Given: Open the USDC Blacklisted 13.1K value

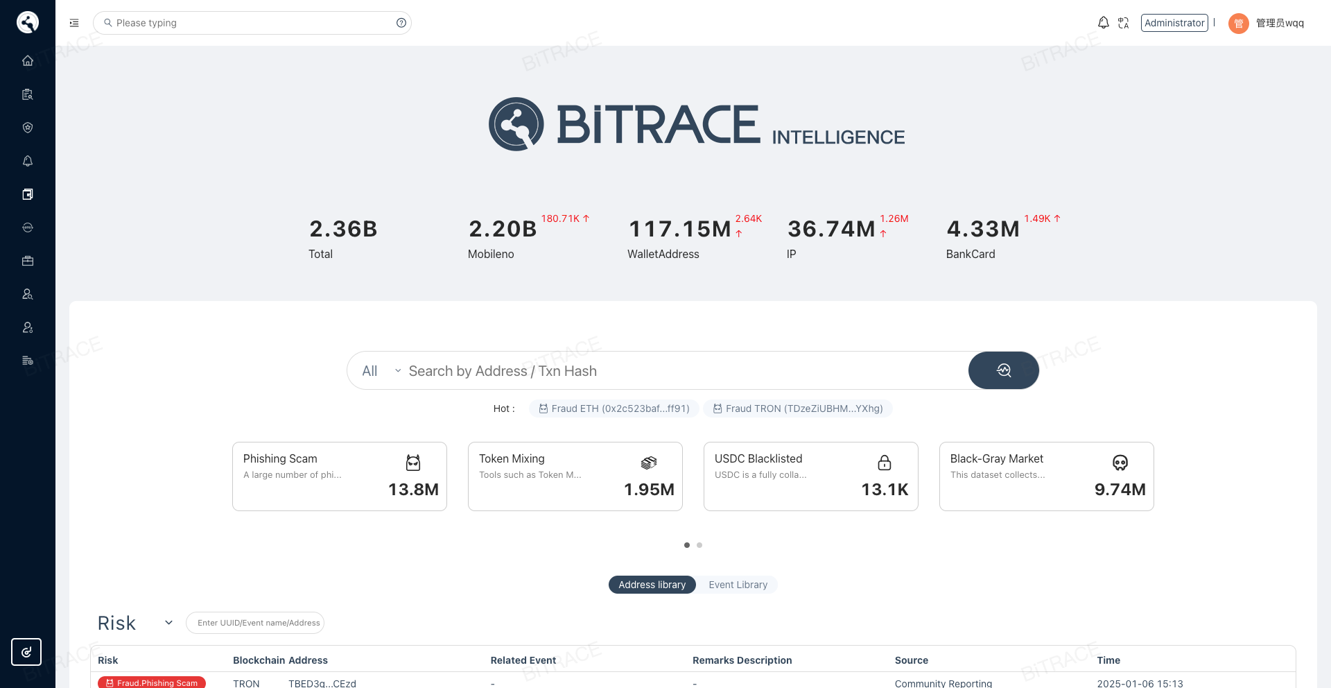Looking at the screenshot, I should [x=885, y=490].
